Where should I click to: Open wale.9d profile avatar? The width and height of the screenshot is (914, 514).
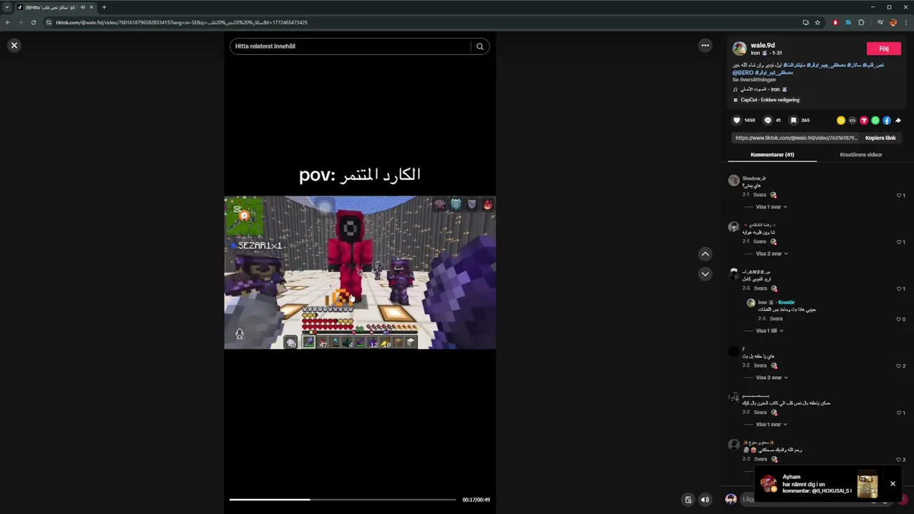(740, 49)
